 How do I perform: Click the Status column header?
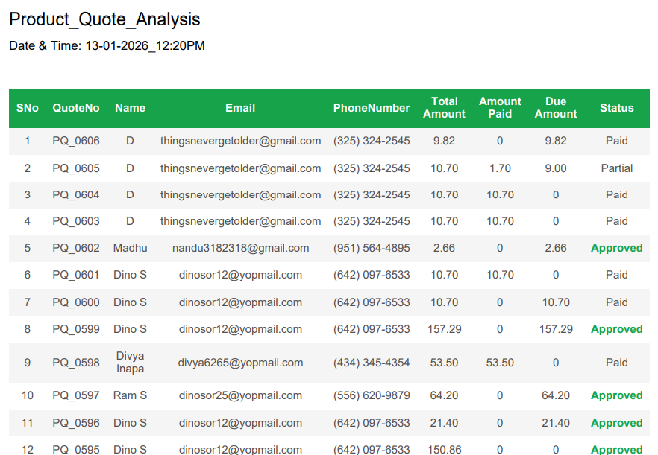pyautogui.click(x=616, y=108)
